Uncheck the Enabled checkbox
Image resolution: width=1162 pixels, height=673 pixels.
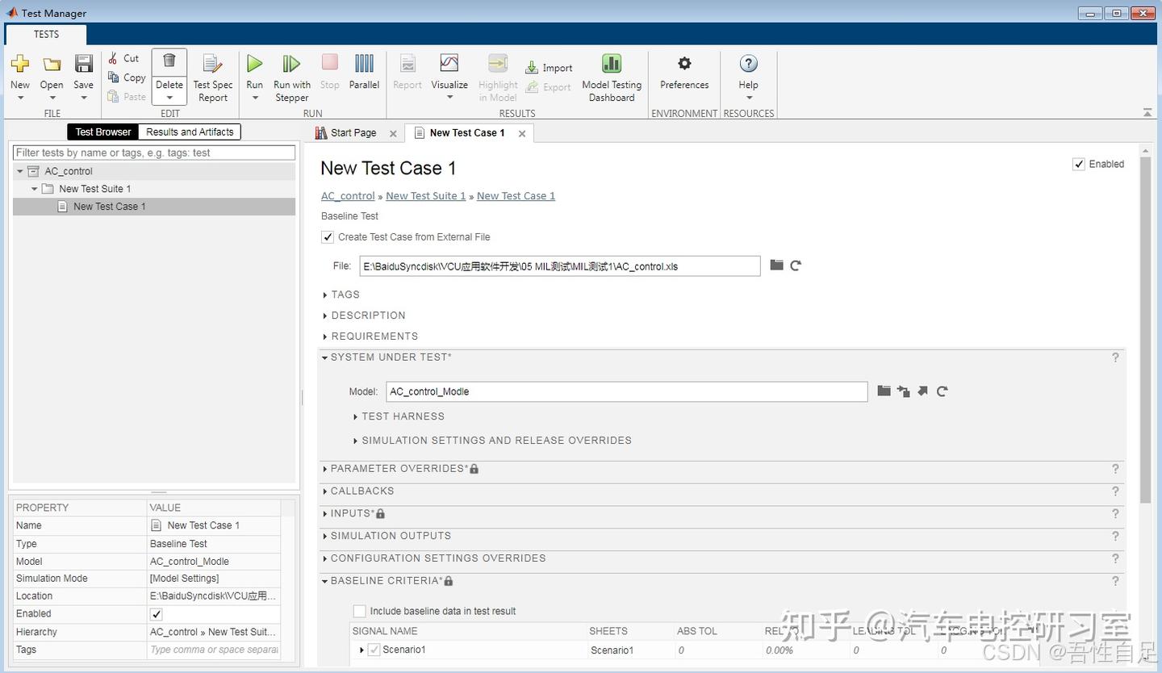1079,164
